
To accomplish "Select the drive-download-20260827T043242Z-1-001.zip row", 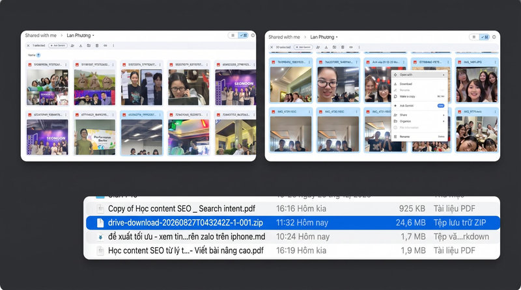I will [x=292, y=222].
